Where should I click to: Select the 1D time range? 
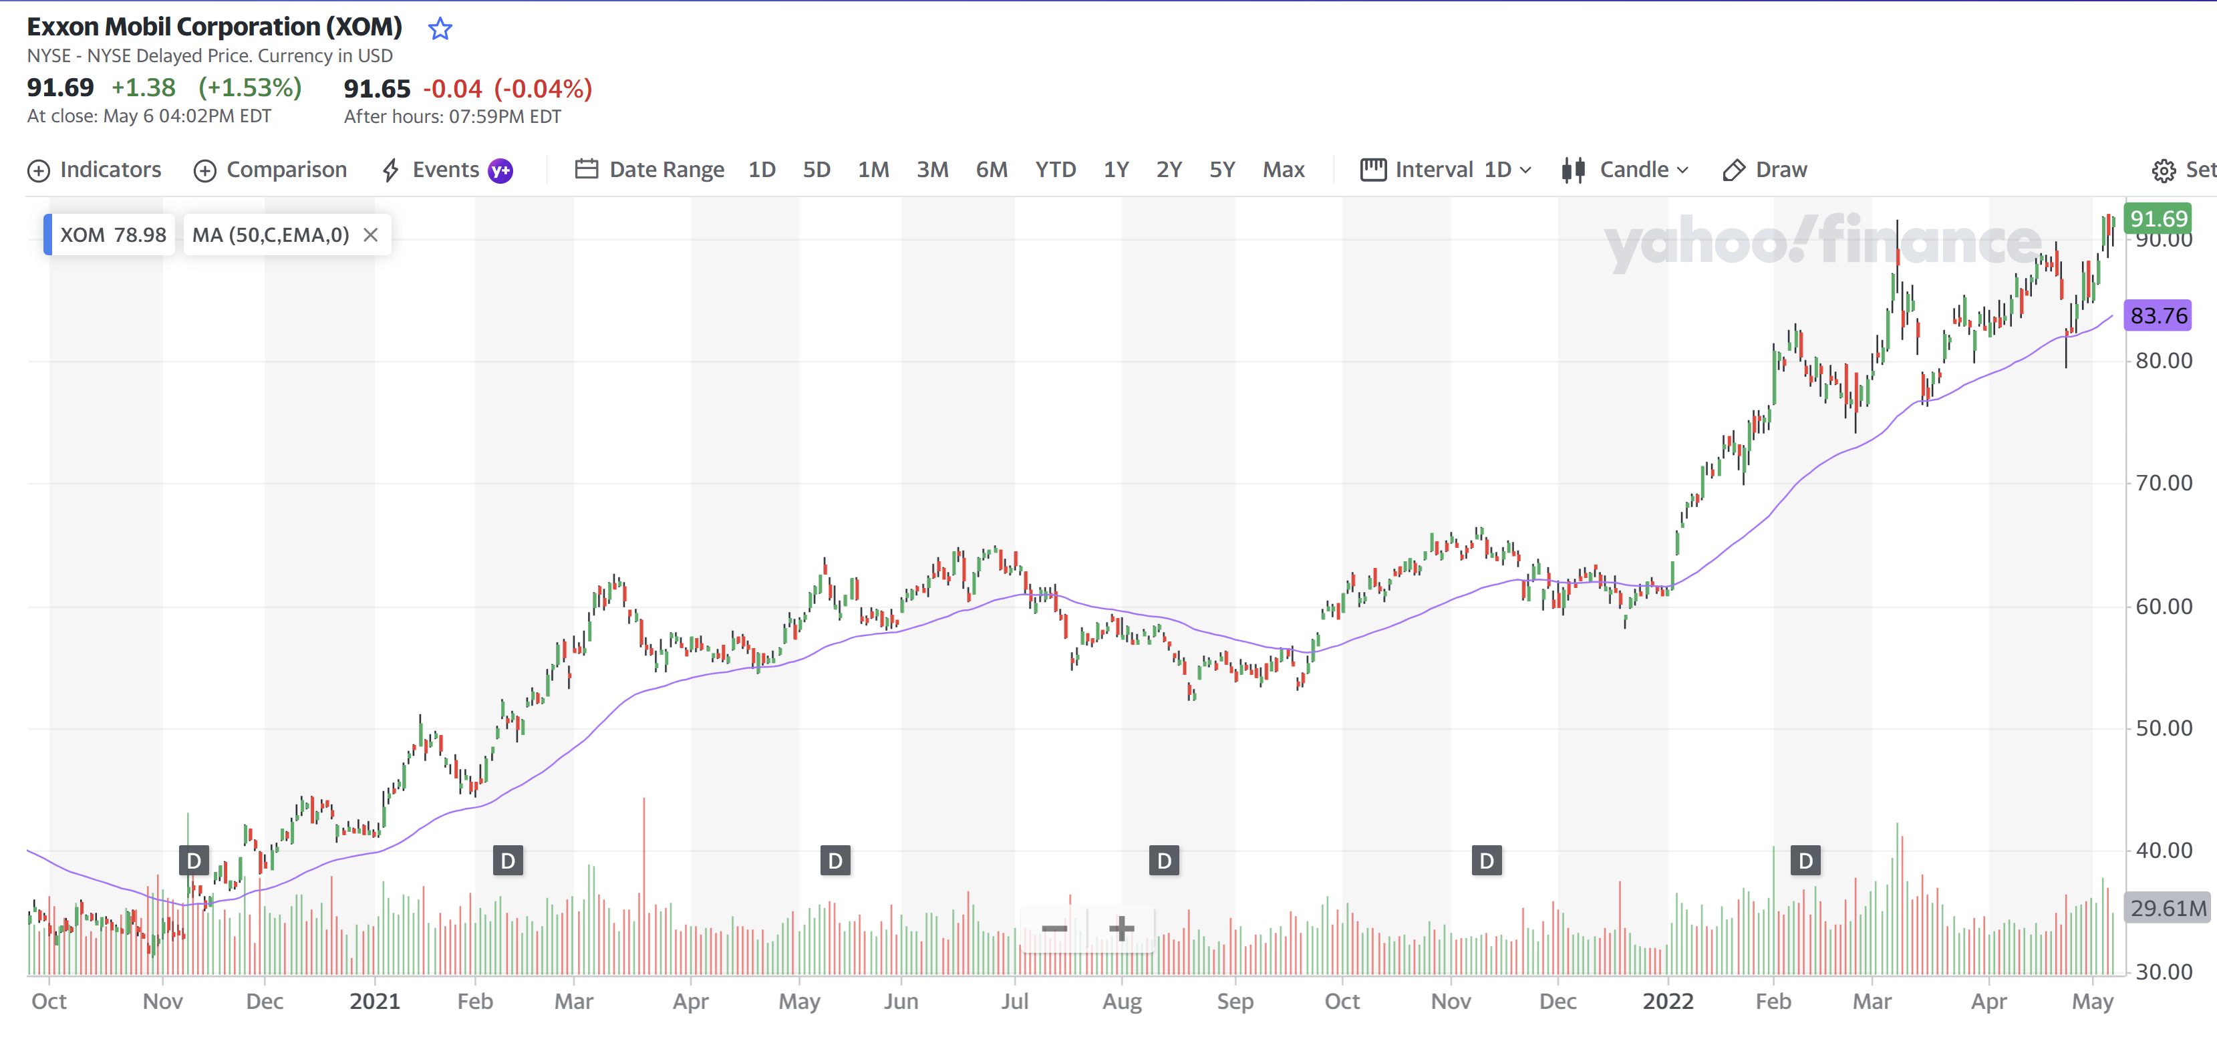coord(762,170)
